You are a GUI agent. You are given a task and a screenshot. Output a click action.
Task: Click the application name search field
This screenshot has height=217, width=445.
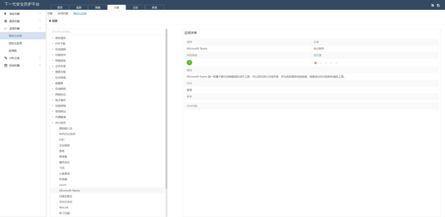108,32
